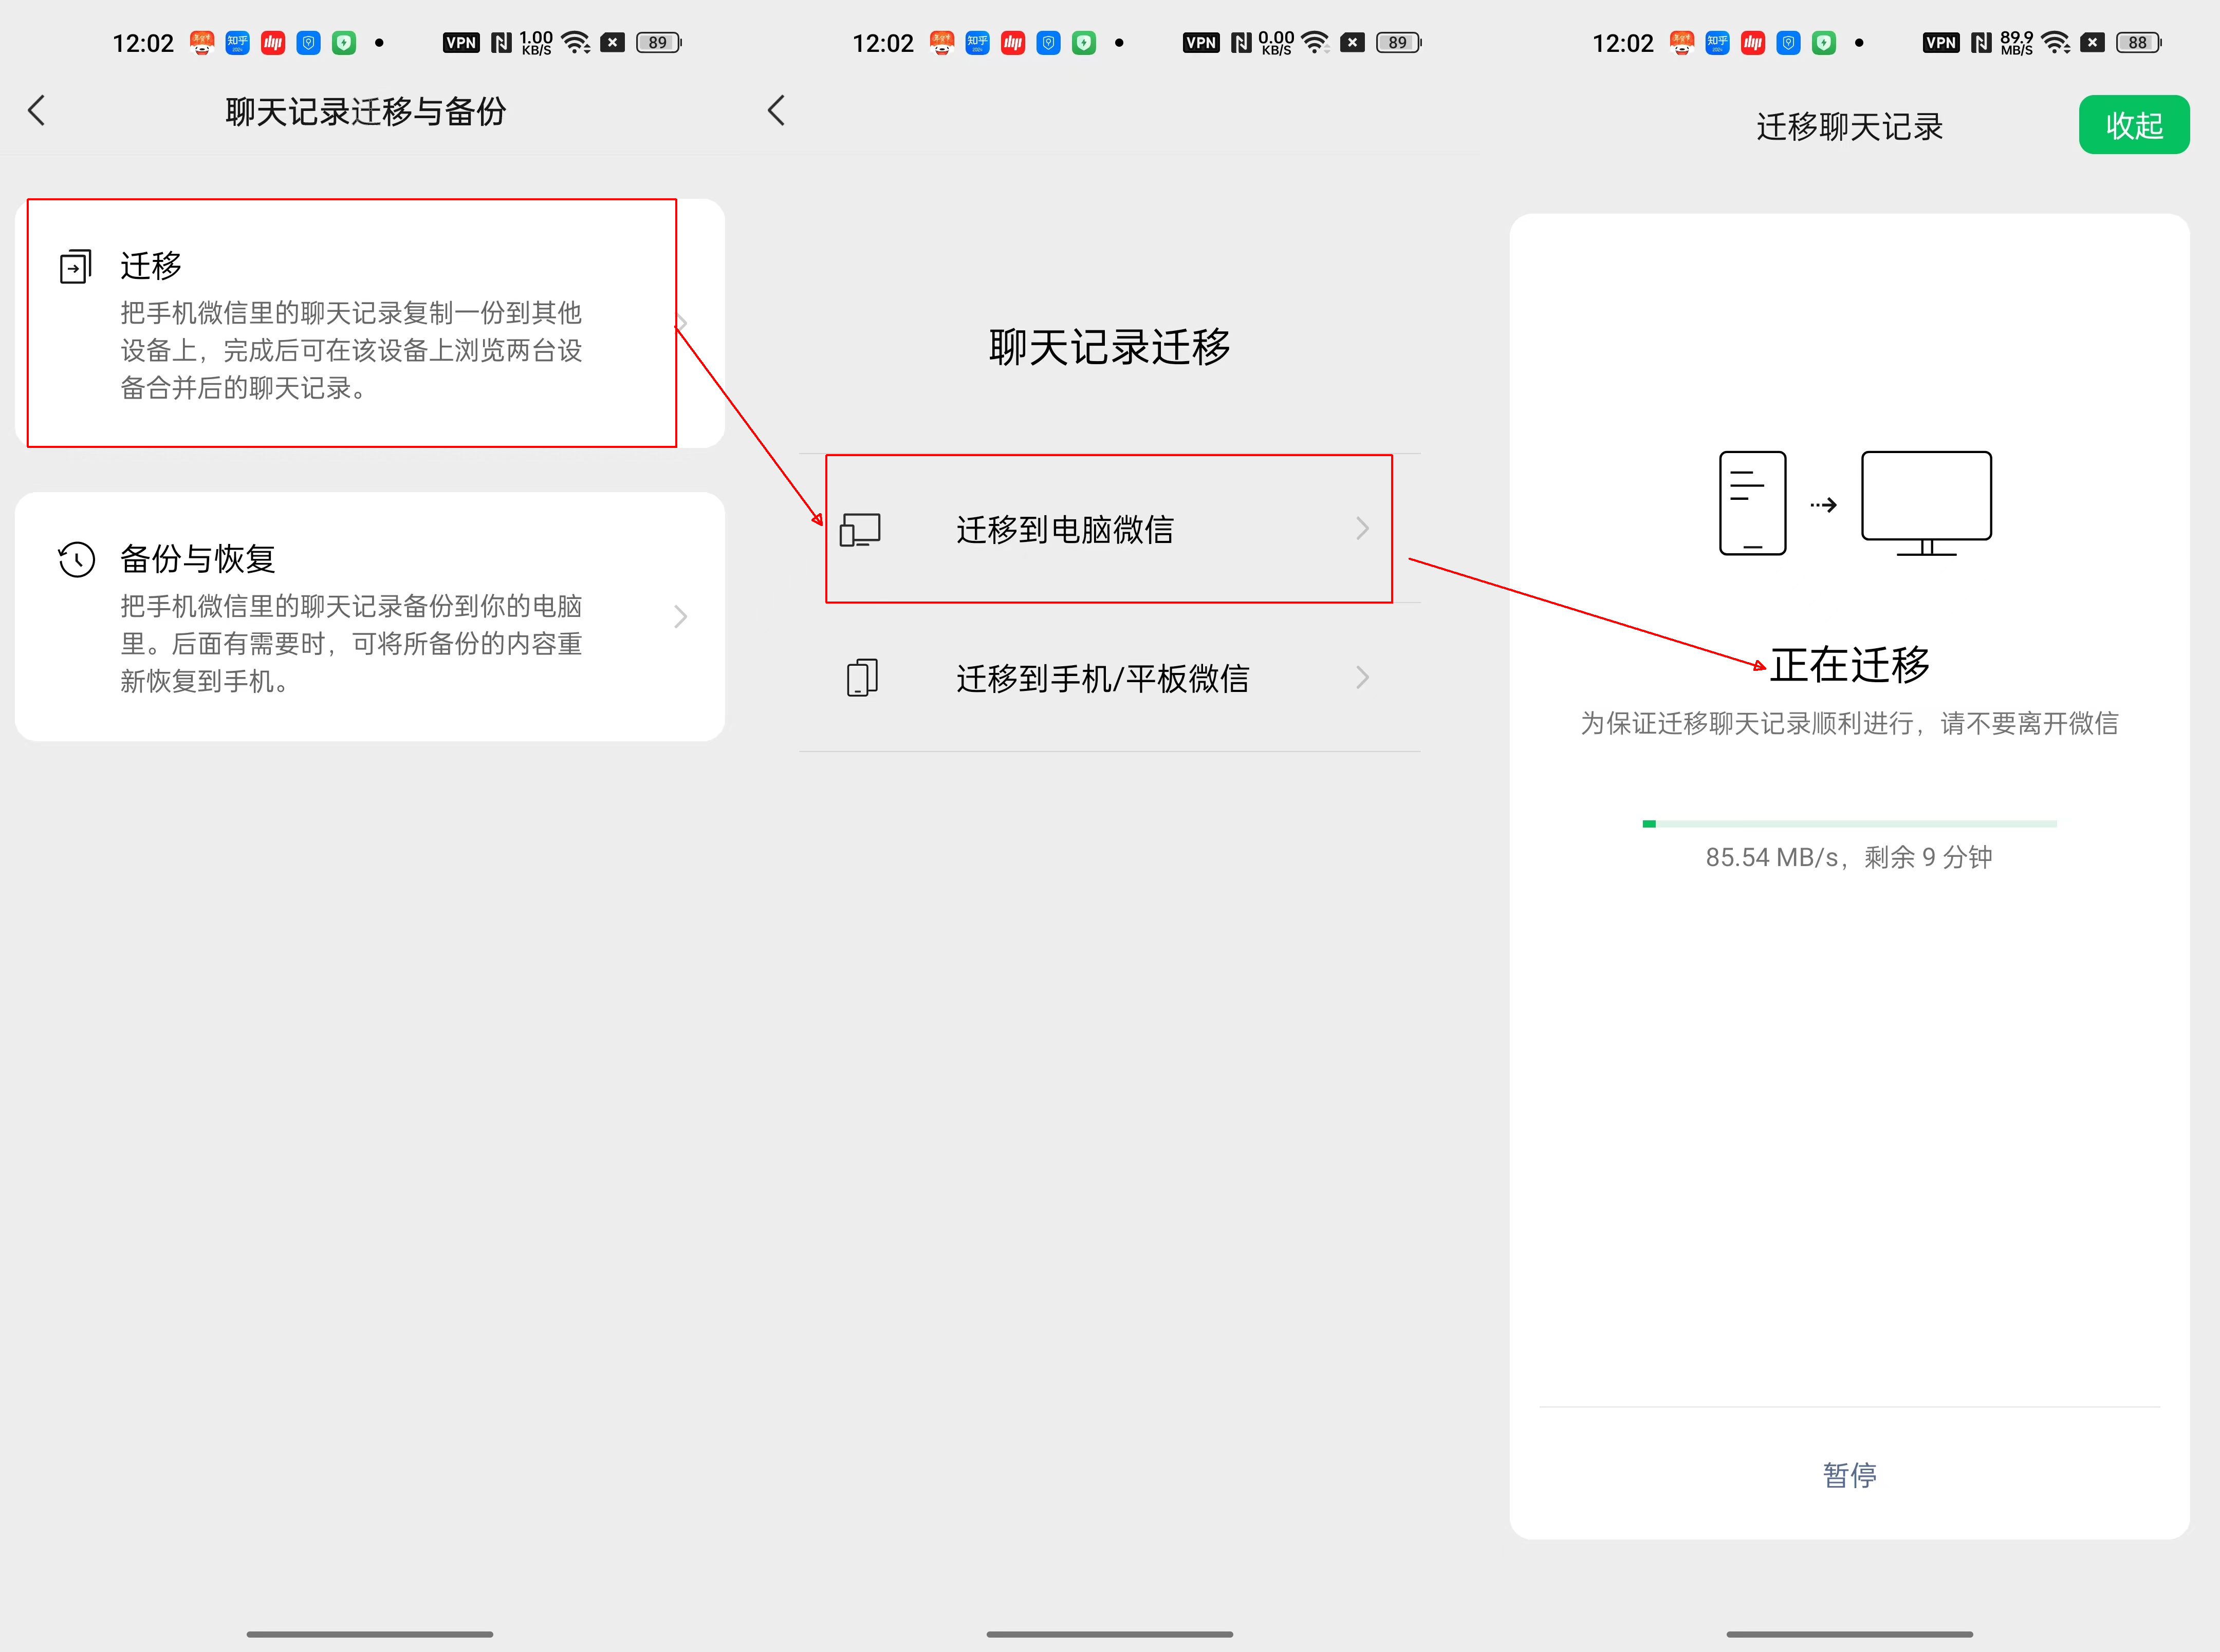This screenshot has height=1652, width=2220.
Task: Tap the back arrow beside 聊天记录迁移与备份
Action: pyautogui.click(x=37, y=110)
